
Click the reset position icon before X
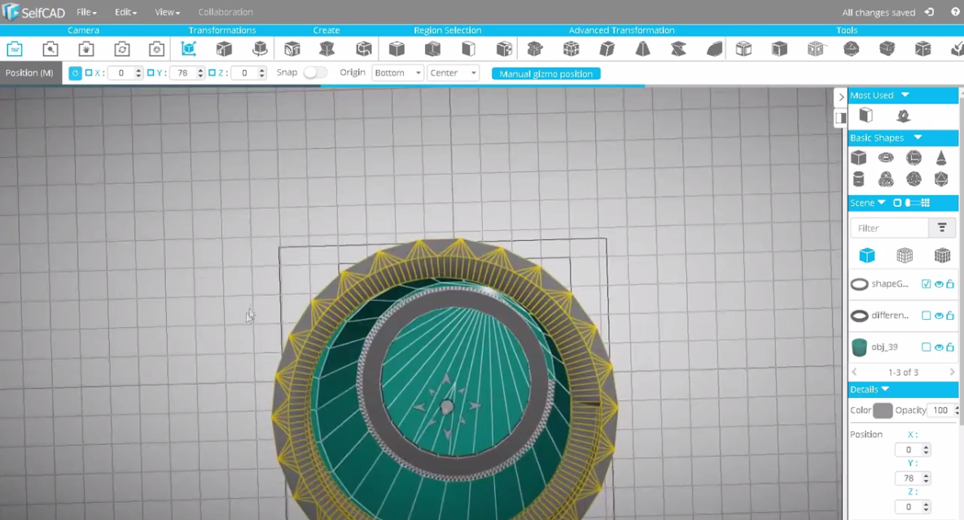click(75, 73)
